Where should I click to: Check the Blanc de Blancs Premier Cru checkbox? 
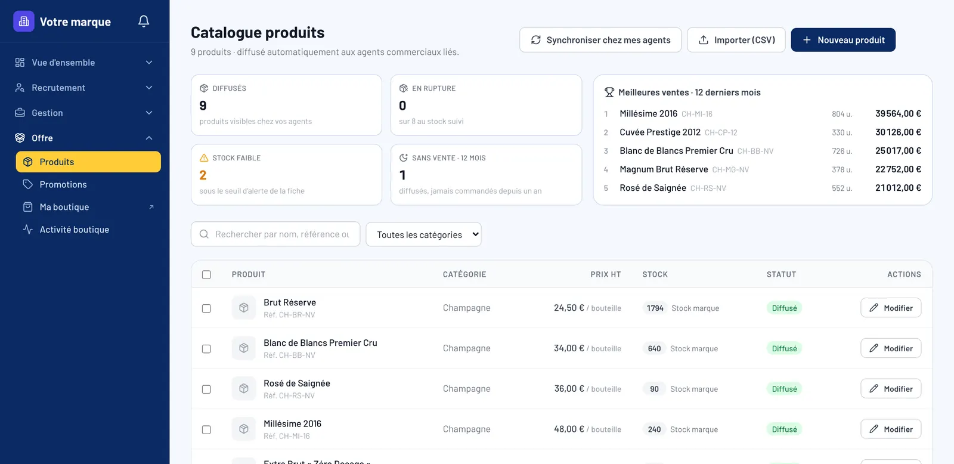pos(206,349)
